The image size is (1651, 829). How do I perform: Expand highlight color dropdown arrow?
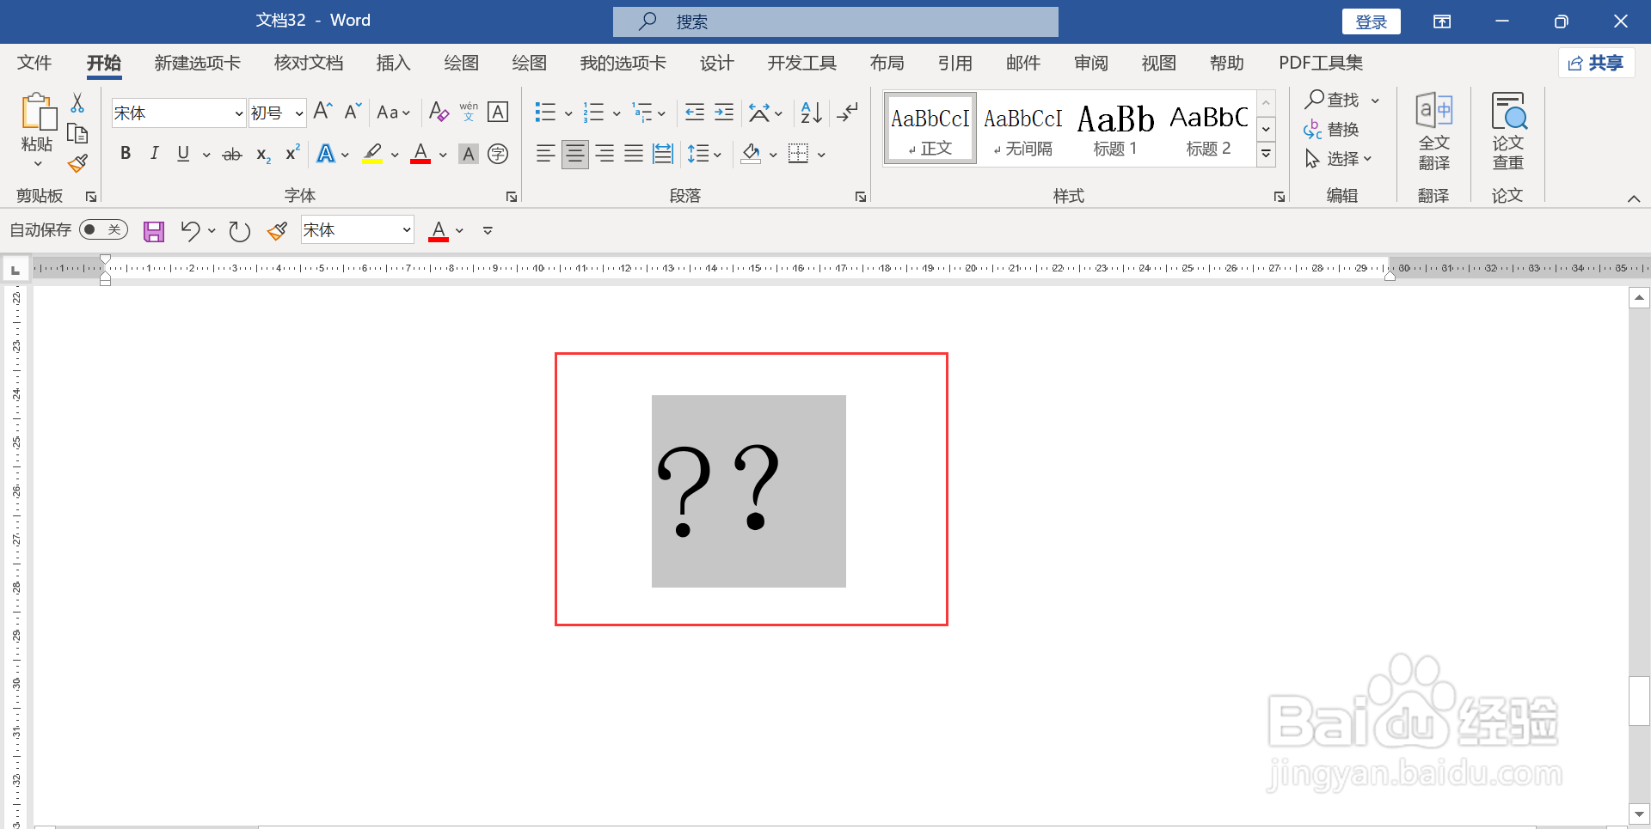point(396,155)
